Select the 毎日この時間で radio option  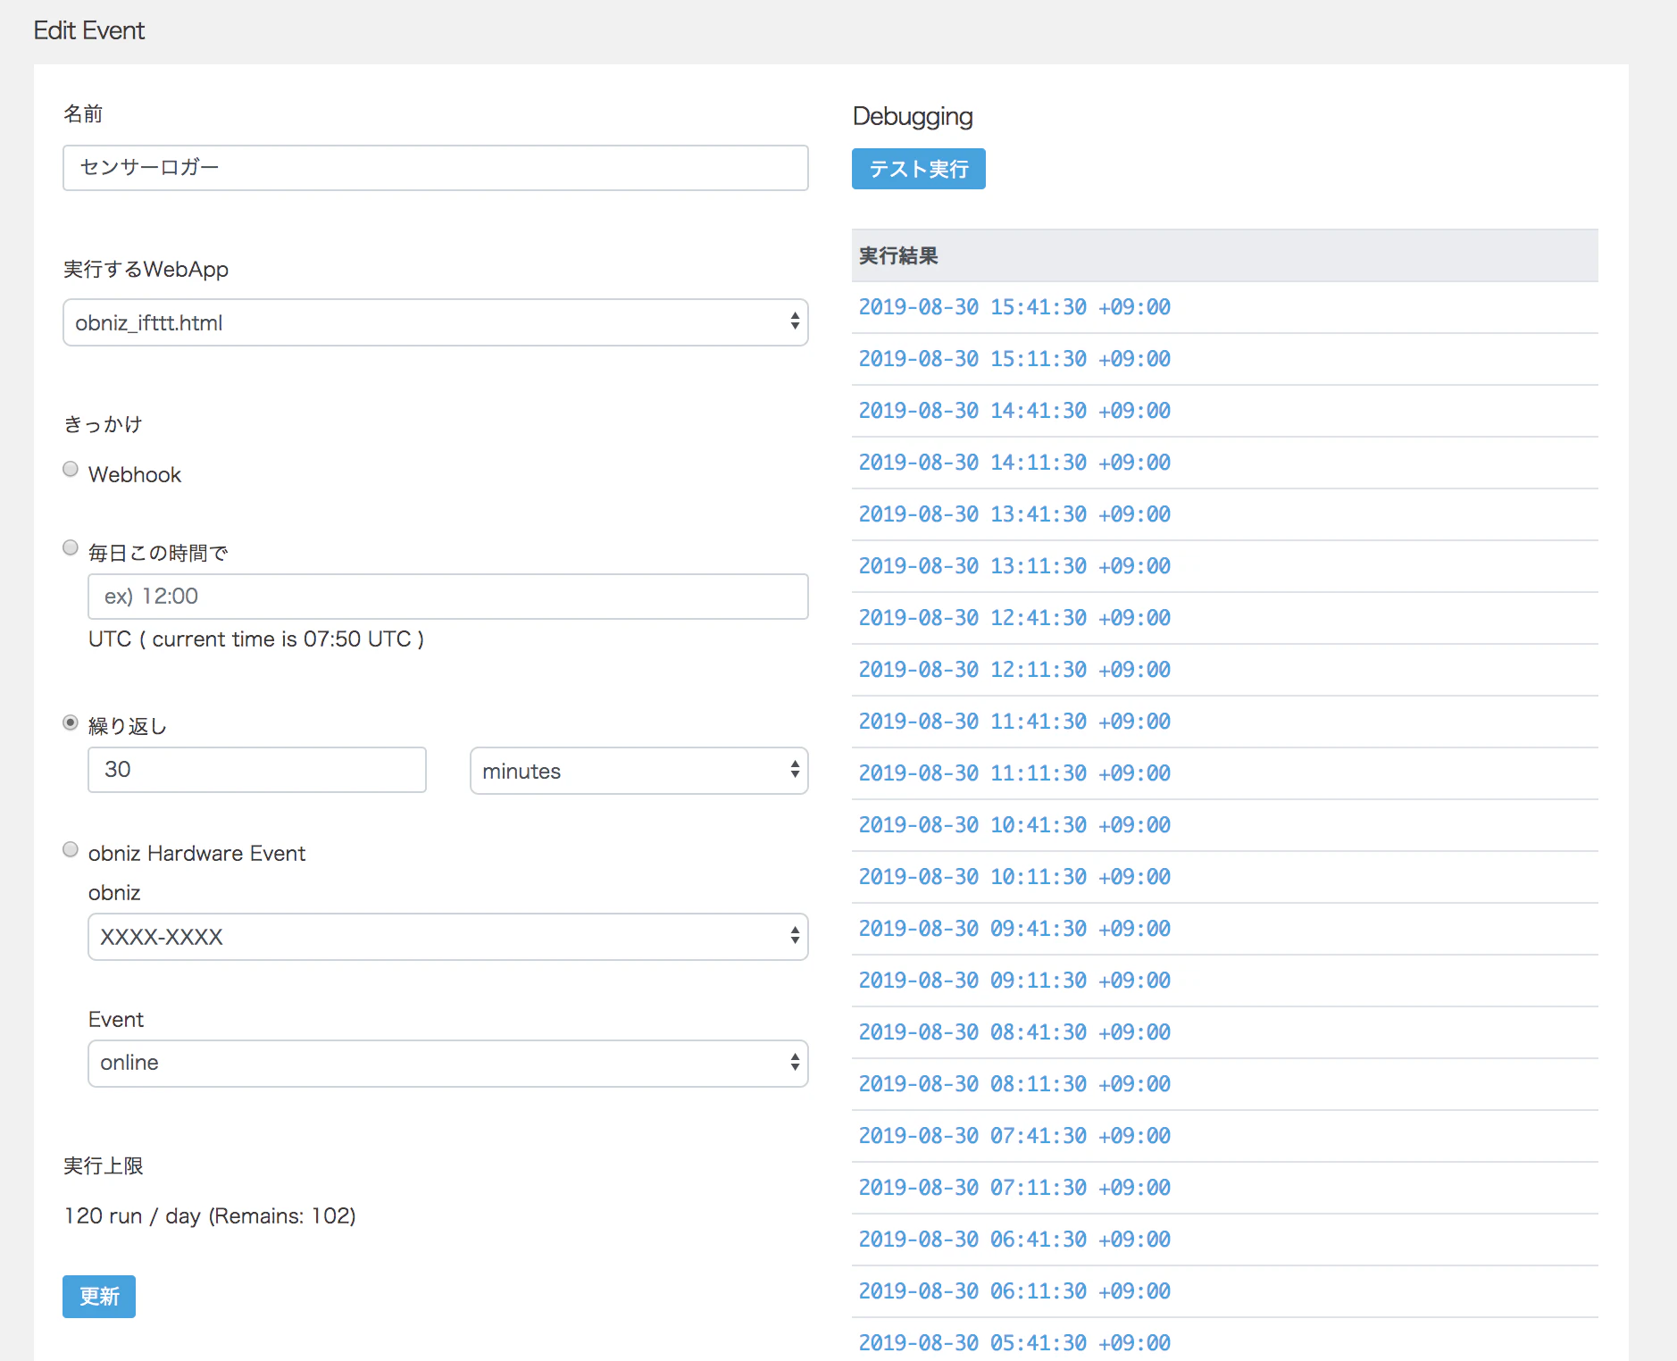[71, 547]
